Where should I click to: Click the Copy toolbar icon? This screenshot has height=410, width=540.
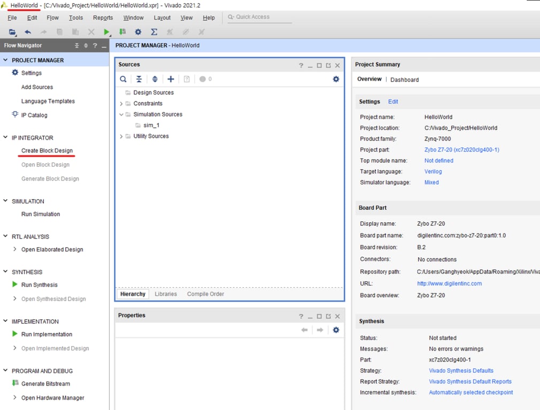(x=59, y=32)
